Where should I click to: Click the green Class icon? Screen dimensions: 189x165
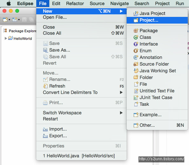tap(136, 37)
